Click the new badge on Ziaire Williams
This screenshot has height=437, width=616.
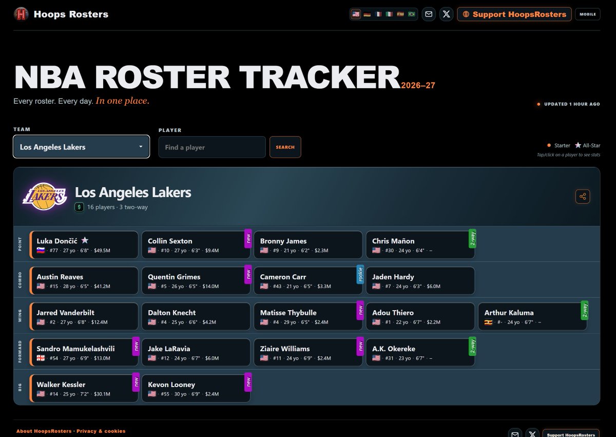[x=360, y=347]
